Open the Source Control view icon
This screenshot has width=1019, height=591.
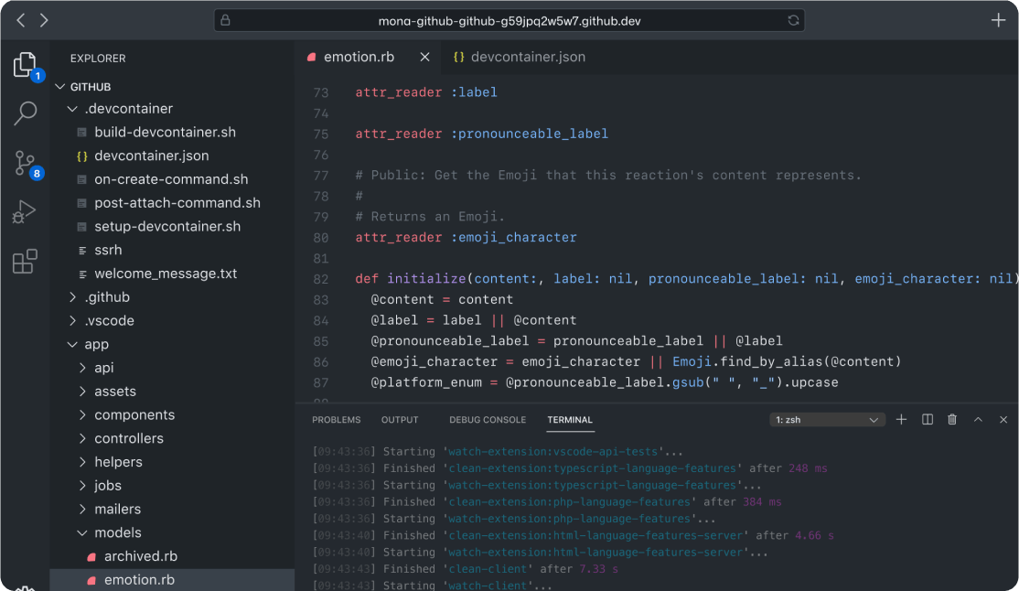tap(25, 163)
